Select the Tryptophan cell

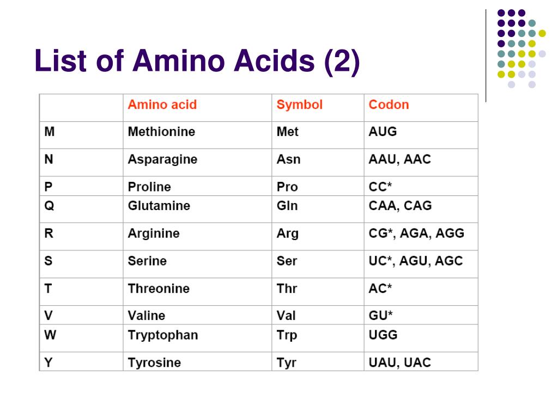pyautogui.click(x=197, y=339)
